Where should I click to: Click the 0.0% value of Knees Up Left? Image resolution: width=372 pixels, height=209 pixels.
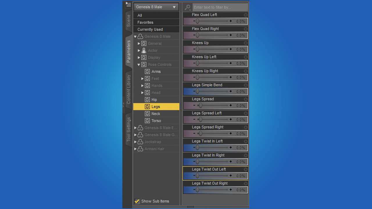coord(241,64)
